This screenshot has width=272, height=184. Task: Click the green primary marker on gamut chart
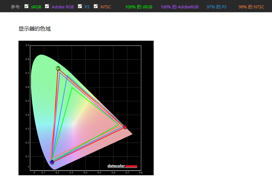coord(58,68)
